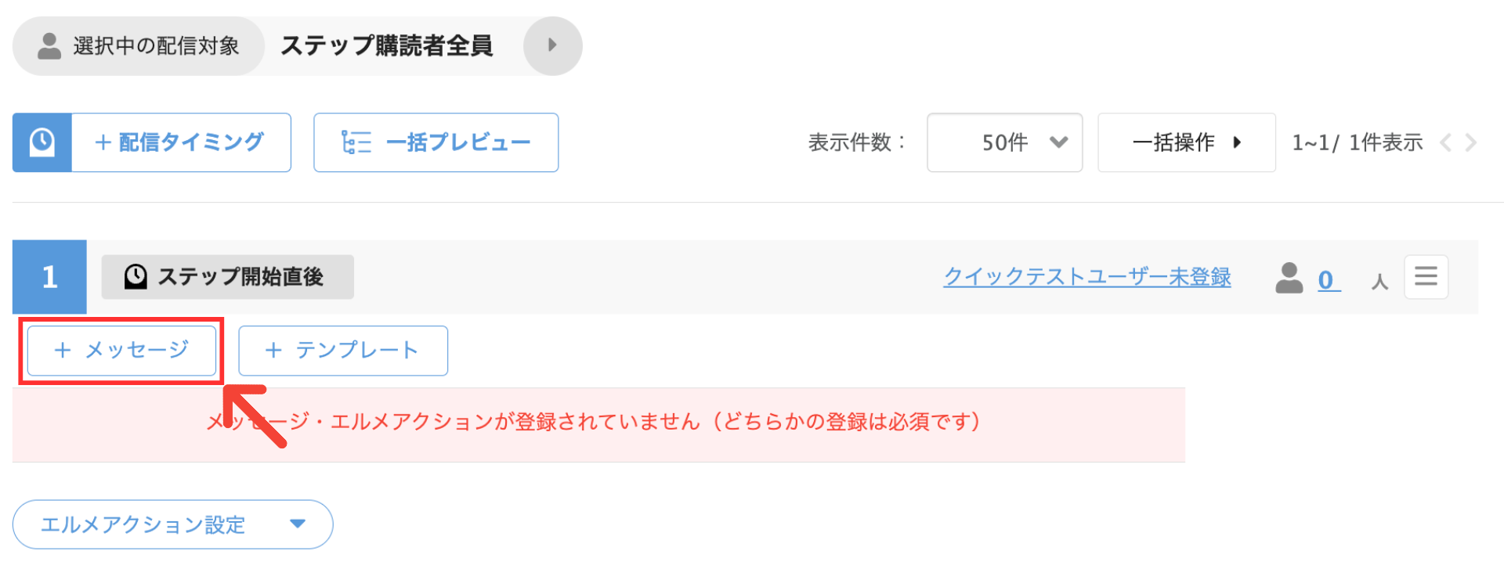
Task: Click the step number 1 blue block
Action: point(49,277)
